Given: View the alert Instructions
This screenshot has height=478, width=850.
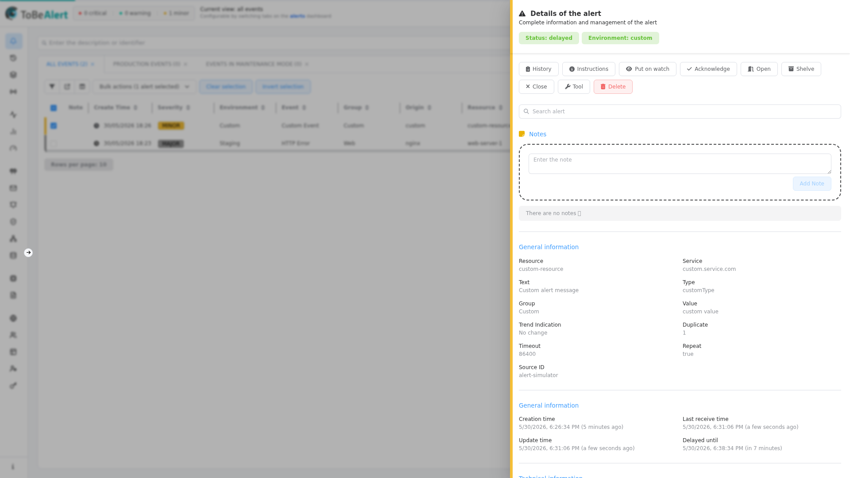Looking at the screenshot, I should pos(588,69).
